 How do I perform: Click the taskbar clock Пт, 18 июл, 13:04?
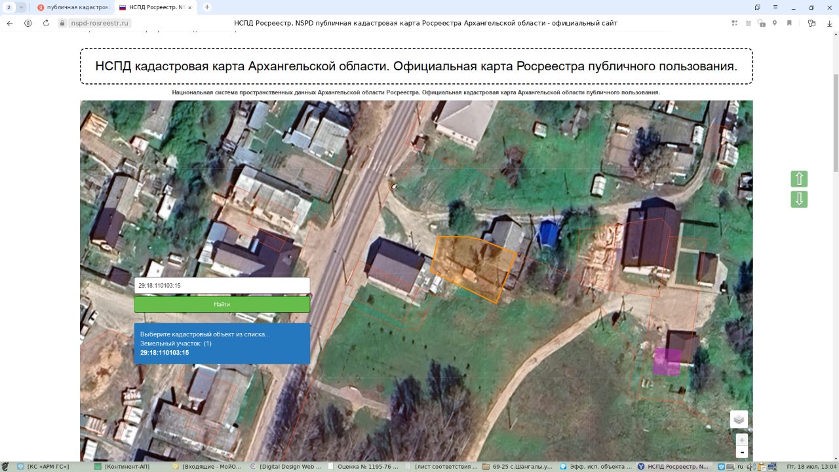(x=811, y=467)
